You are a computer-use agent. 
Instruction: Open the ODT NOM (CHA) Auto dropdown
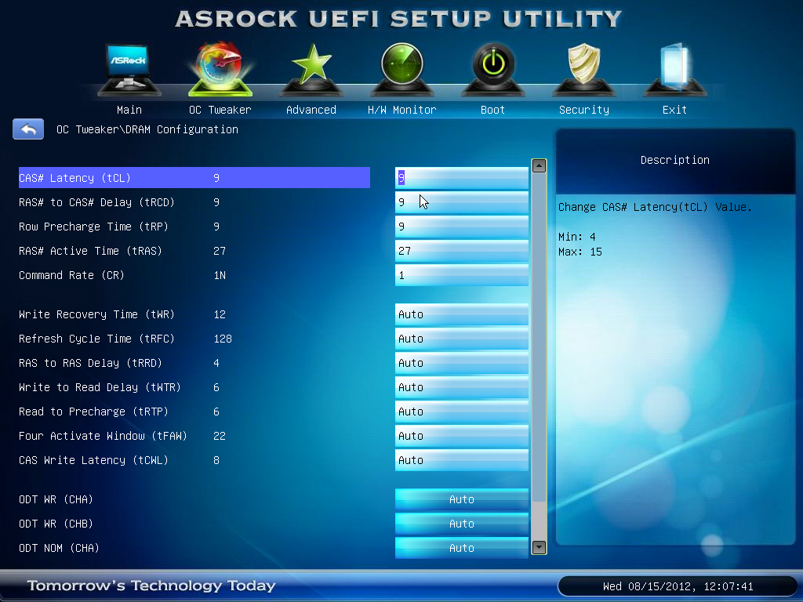pyautogui.click(x=462, y=548)
